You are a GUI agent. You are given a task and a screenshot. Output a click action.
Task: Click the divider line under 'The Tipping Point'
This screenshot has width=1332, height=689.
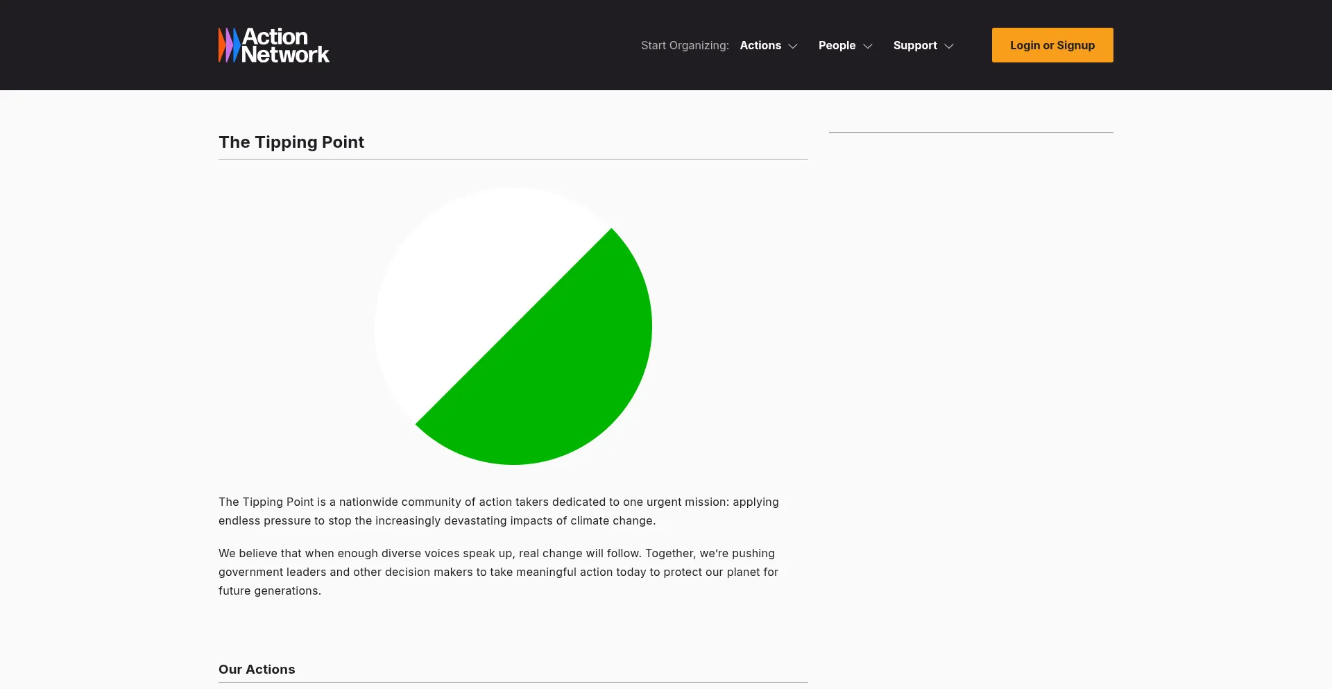tap(513, 159)
